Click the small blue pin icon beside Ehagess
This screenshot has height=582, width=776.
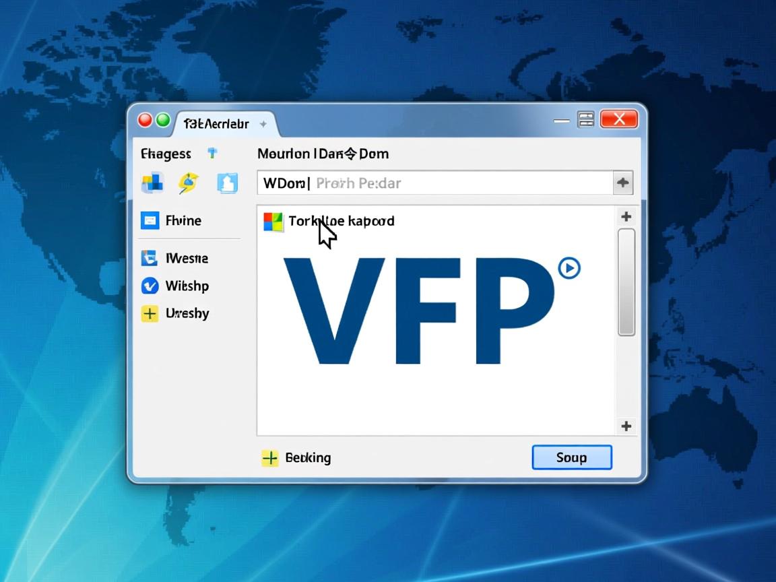(212, 153)
